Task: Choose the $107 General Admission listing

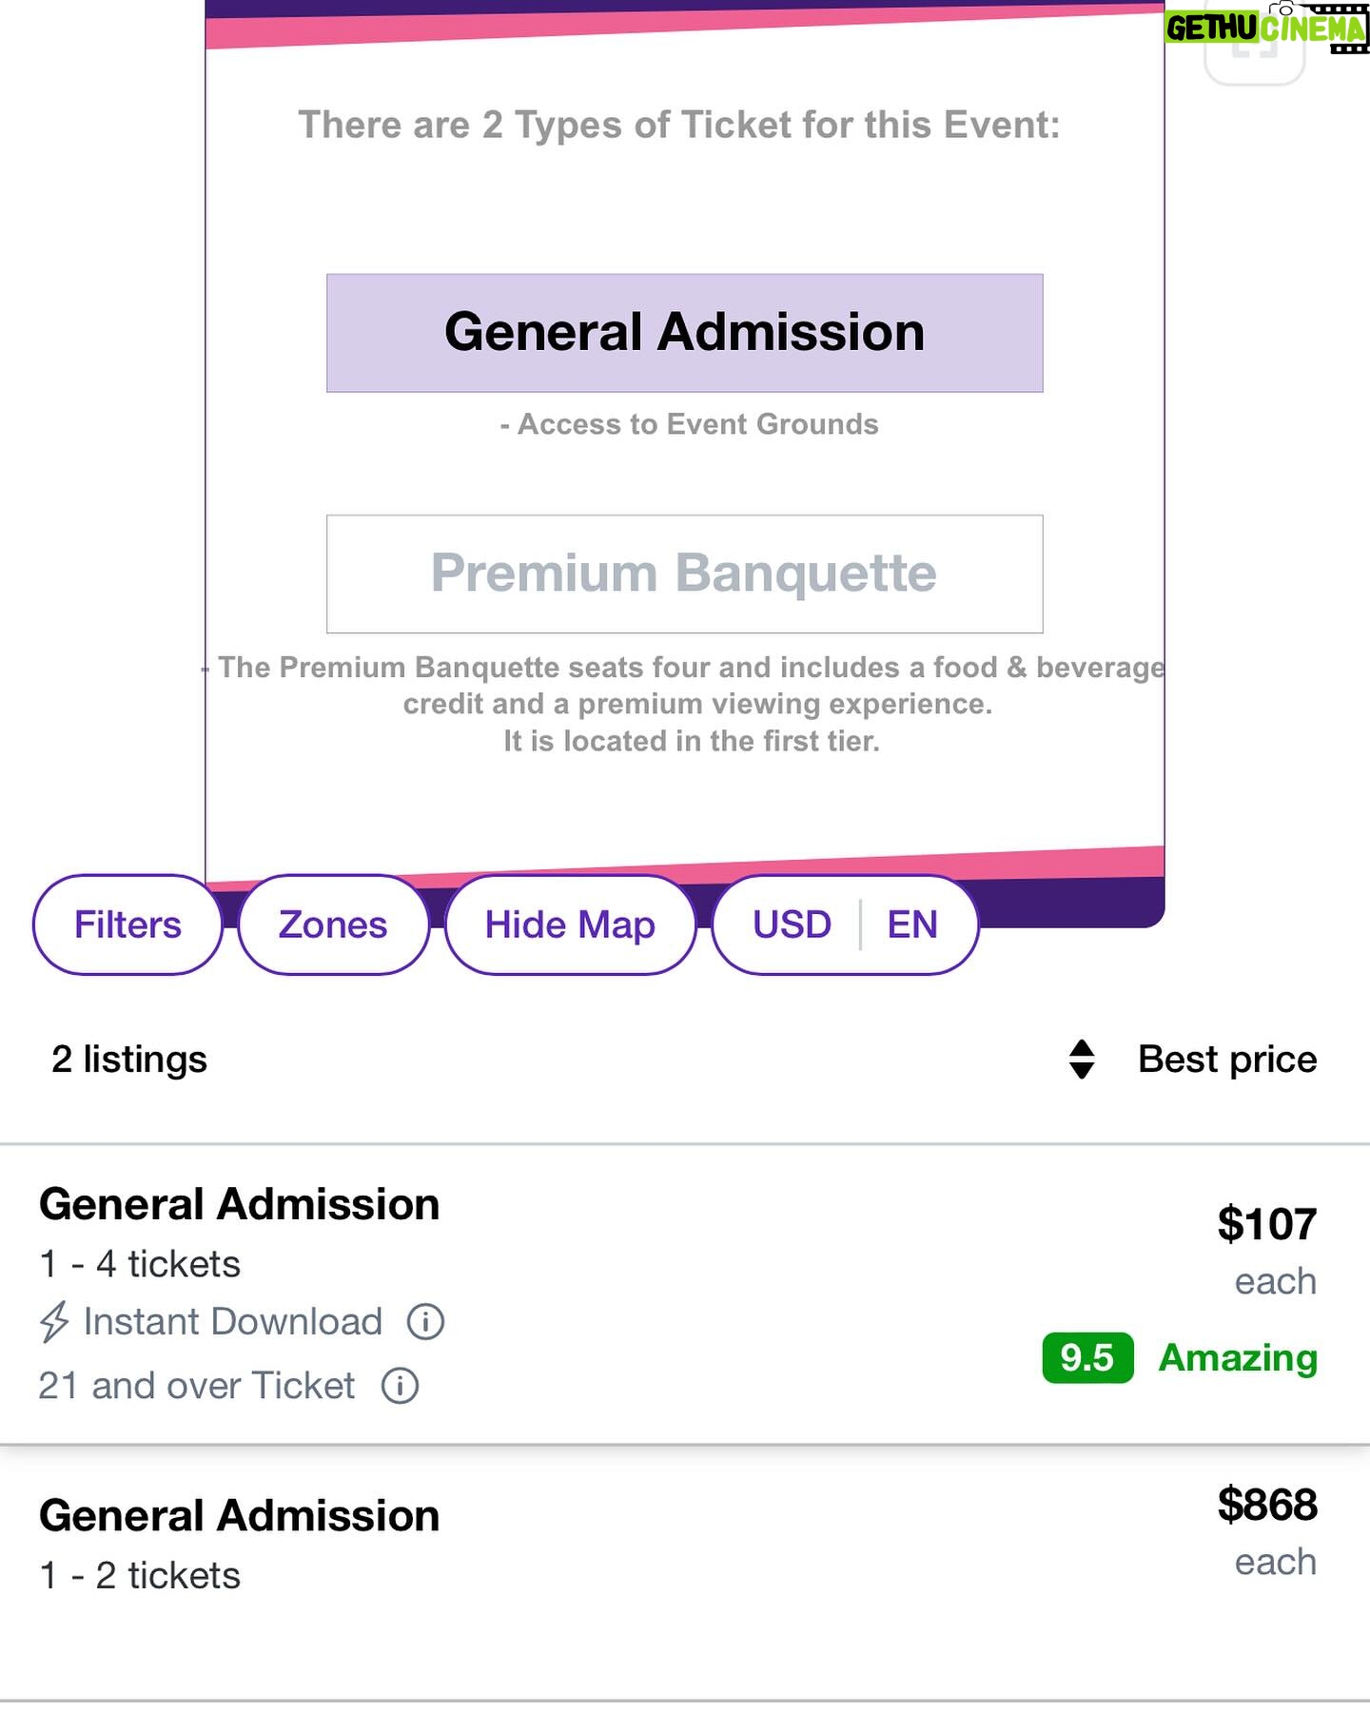Action: (x=685, y=1294)
